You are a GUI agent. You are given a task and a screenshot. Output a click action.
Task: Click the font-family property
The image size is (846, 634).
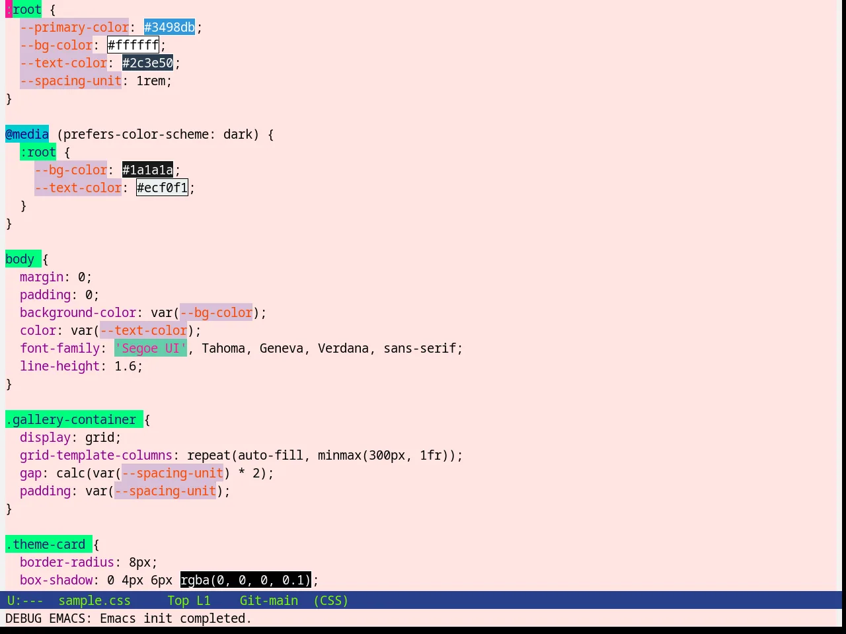[59, 348]
